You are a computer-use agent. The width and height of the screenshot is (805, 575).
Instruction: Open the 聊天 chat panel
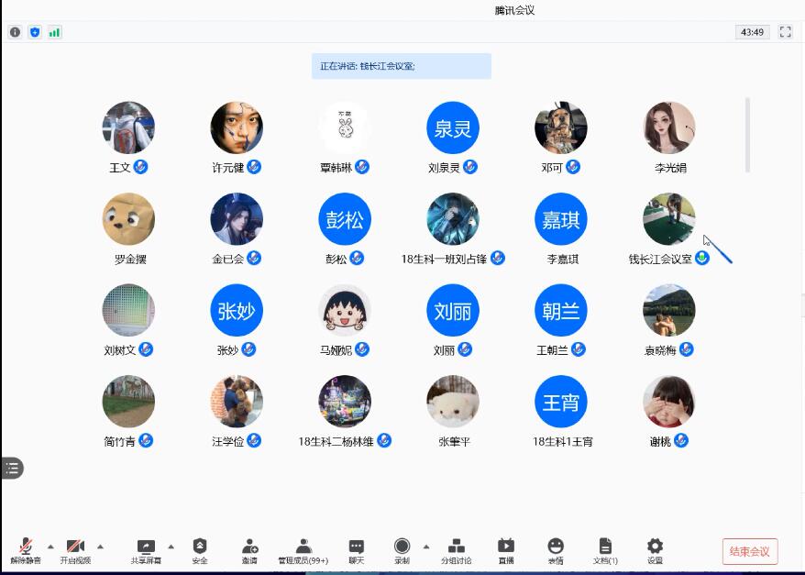click(x=357, y=548)
